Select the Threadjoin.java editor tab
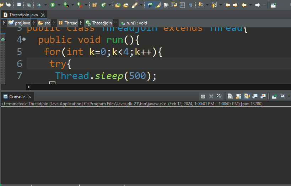The image size is (291, 186). click(23, 15)
